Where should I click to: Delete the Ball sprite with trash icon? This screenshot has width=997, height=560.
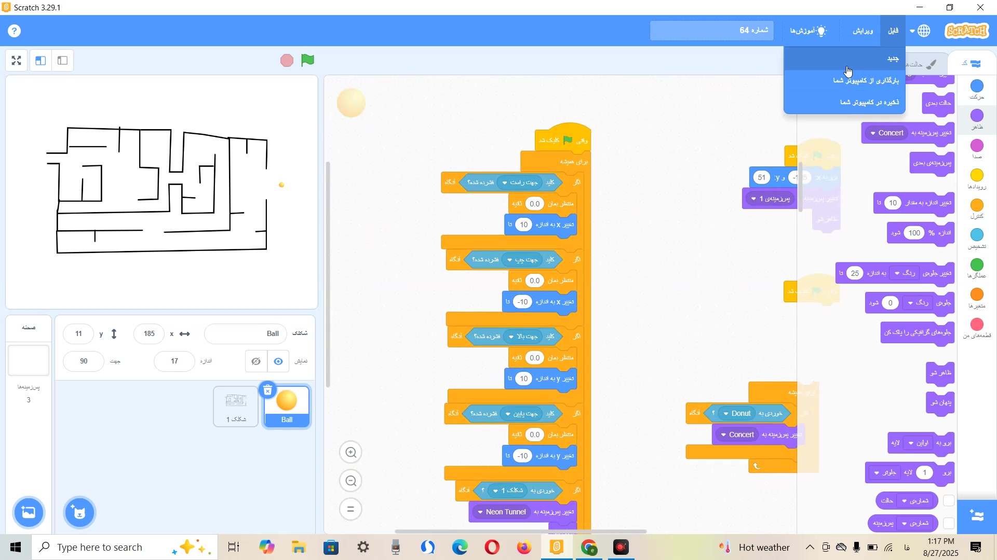coord(268,390)
